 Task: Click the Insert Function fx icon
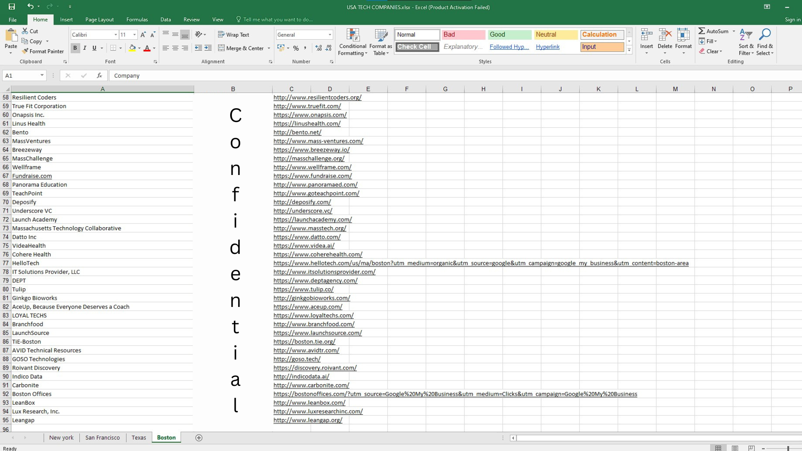(x=99, y=76)
